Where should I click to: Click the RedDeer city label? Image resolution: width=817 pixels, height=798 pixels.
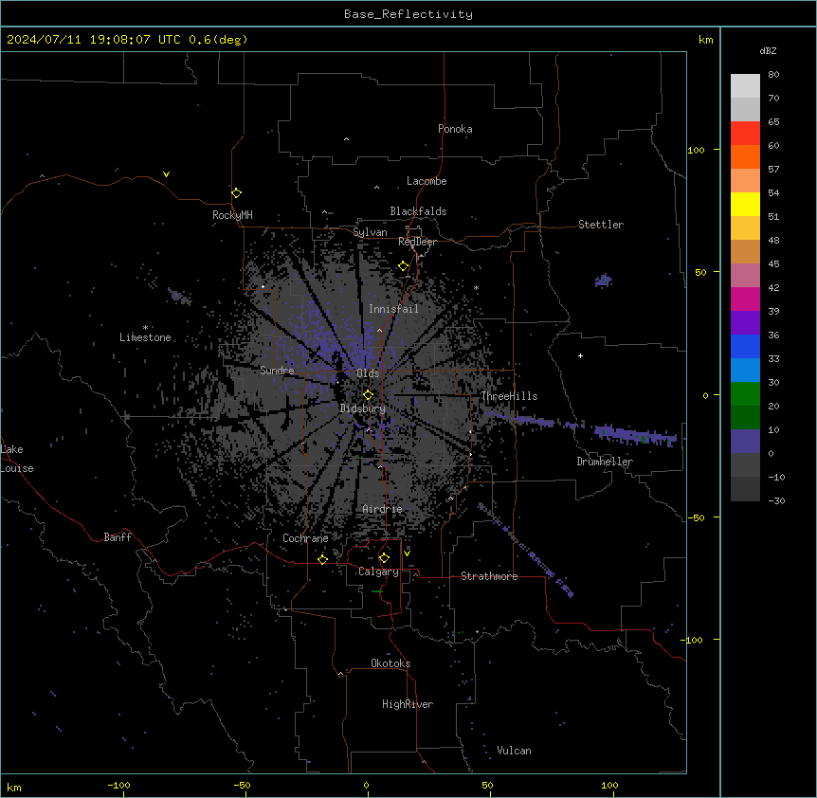[417, 242]
